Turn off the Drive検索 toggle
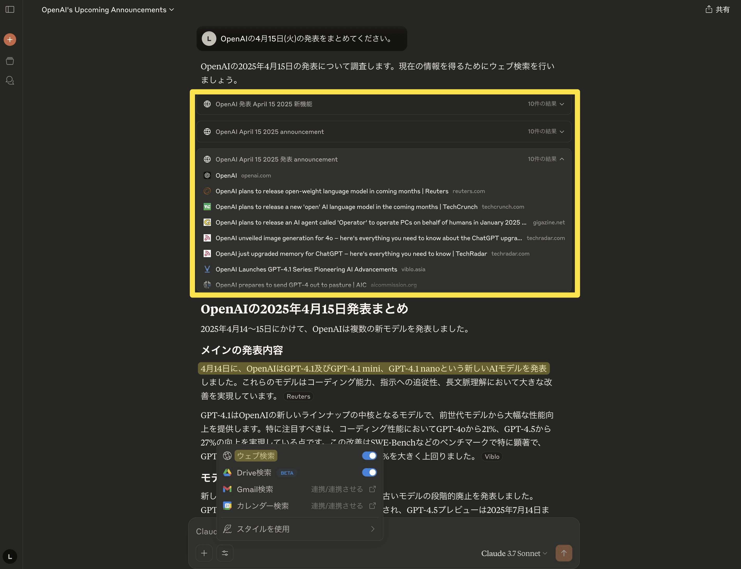Viewport: 741px width, 569px height. coord(369,473)
